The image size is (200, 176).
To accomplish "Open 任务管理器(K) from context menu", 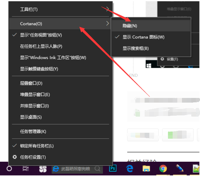I will click(33, 132).
